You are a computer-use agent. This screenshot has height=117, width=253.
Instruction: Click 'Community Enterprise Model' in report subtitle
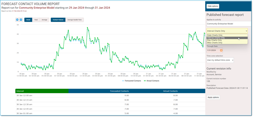click(37, 8)
